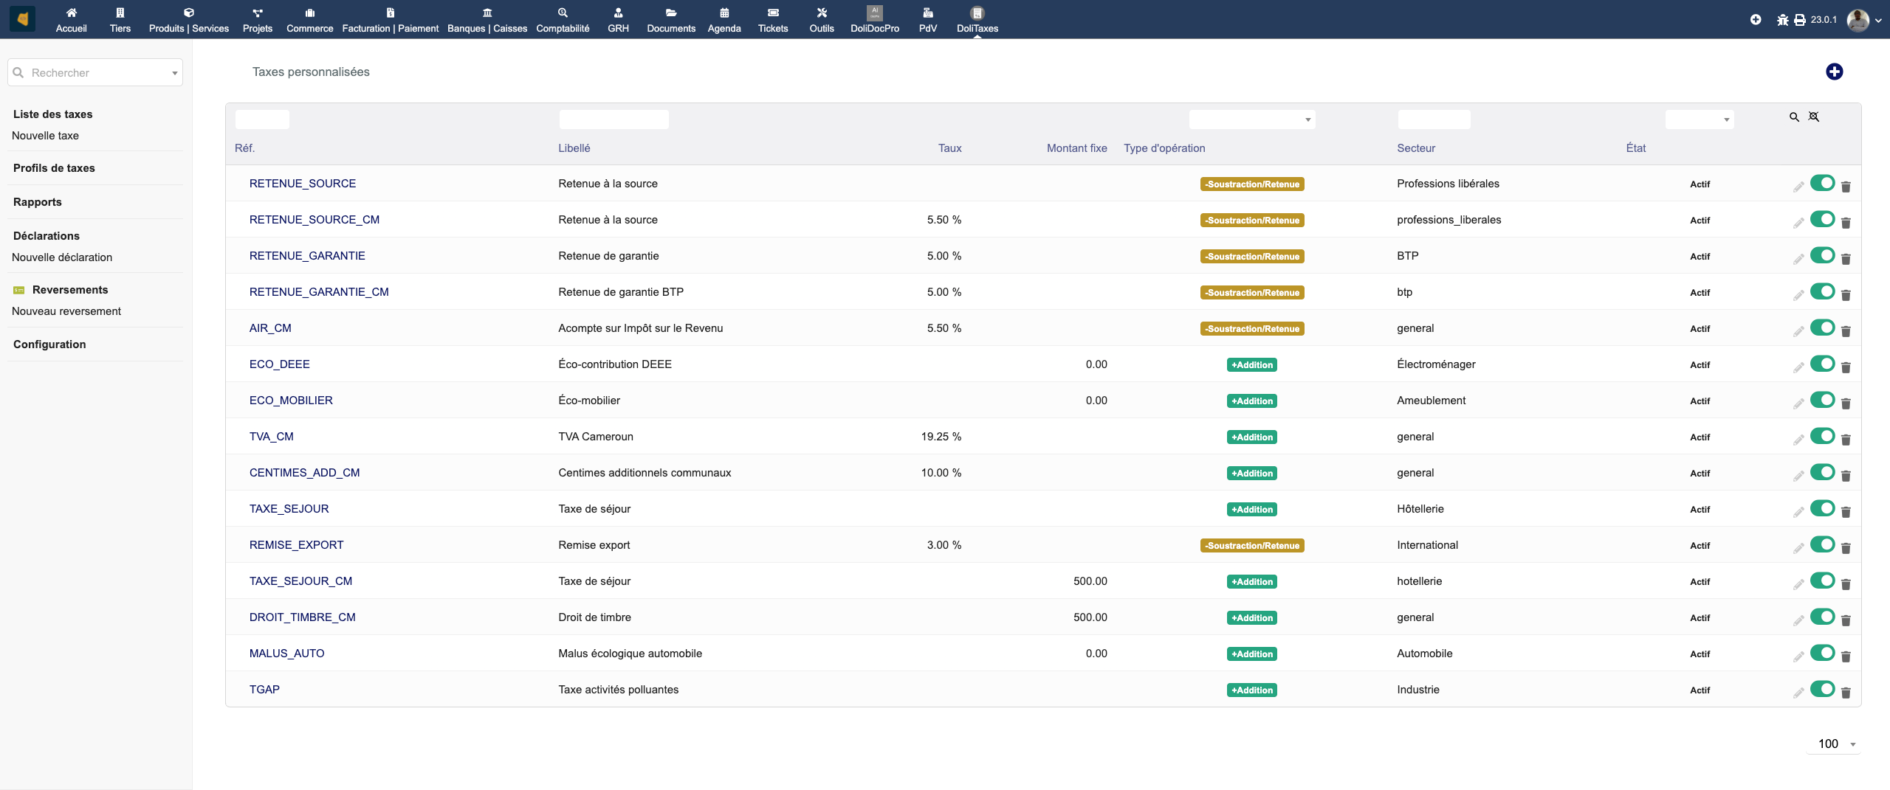Screen dimensions: 1890x790
Task: Edit RETENUE_GARANTIE row with pencil icon
Action: pyautogui.click(x=1798, y=259)
